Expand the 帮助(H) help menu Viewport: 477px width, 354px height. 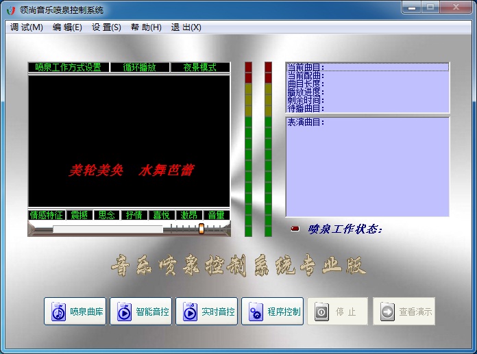[146, 27]
